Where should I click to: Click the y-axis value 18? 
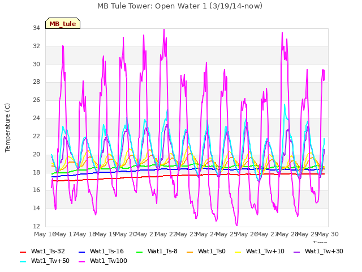pyautogui.click(x=36, y=172)
